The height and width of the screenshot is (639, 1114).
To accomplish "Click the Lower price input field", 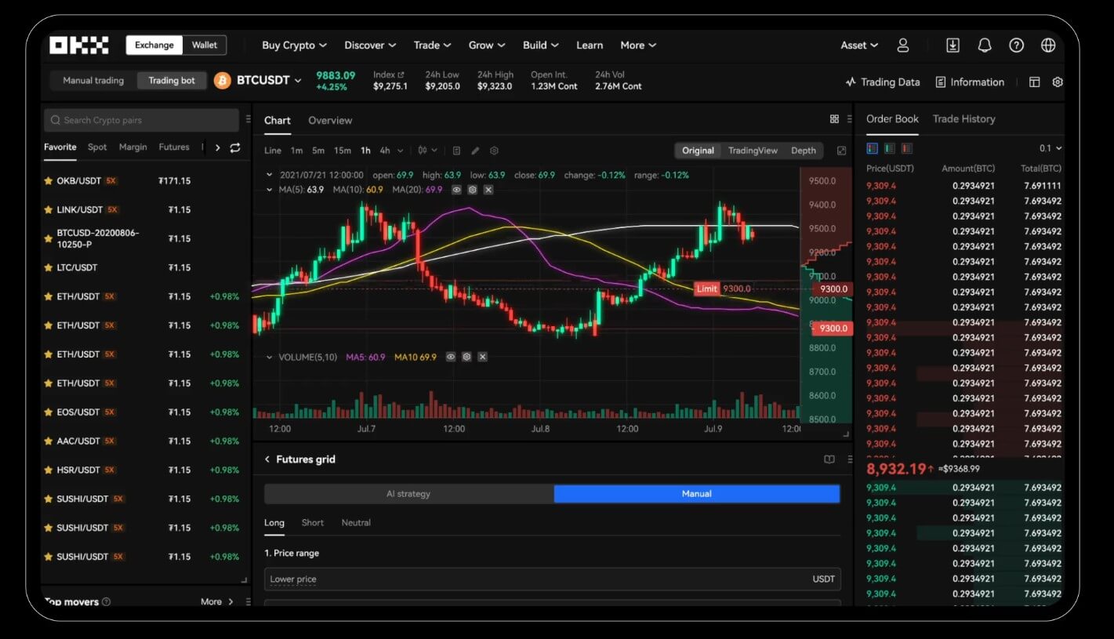I will pos(541,579).
